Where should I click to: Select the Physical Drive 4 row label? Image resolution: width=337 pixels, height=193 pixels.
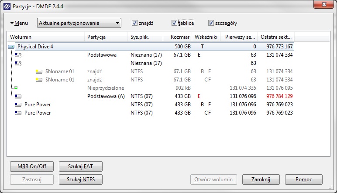point(35,47)
